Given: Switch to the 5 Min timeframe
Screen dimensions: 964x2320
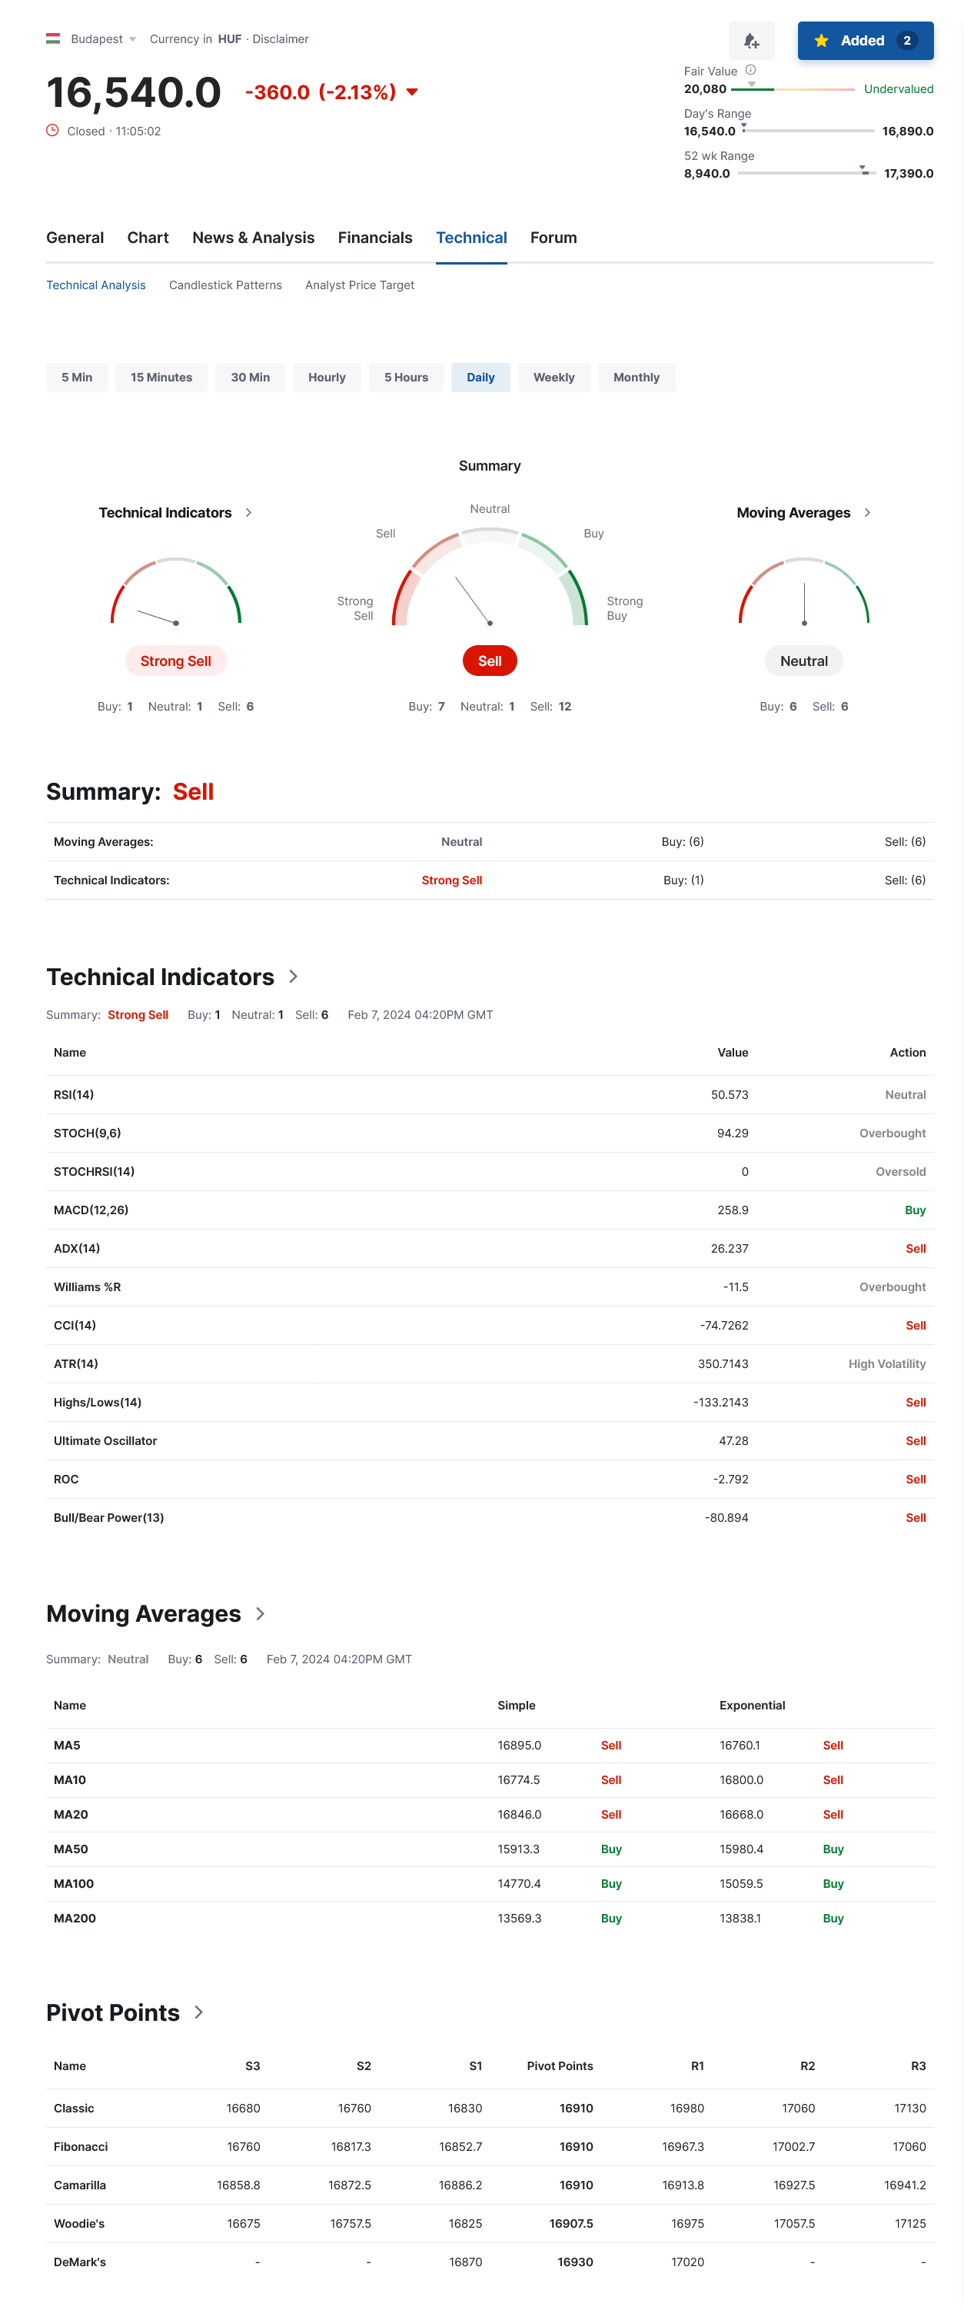Looking at the screenshot, I should tap(77, 378).
